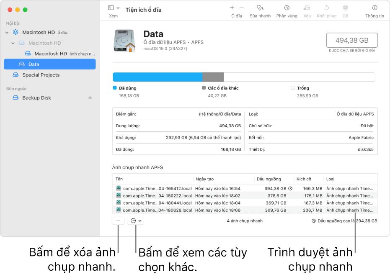Sort snapshots by Dấu ngưỡng column
This screenshot has height=277, width=390.
274,179
